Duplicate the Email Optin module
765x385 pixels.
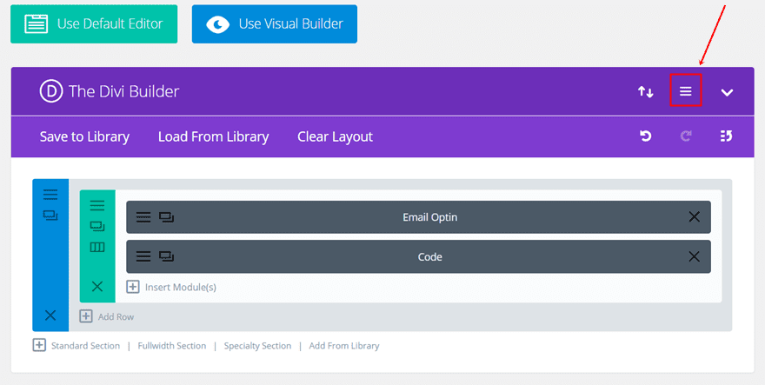click(x=166, y=217)
